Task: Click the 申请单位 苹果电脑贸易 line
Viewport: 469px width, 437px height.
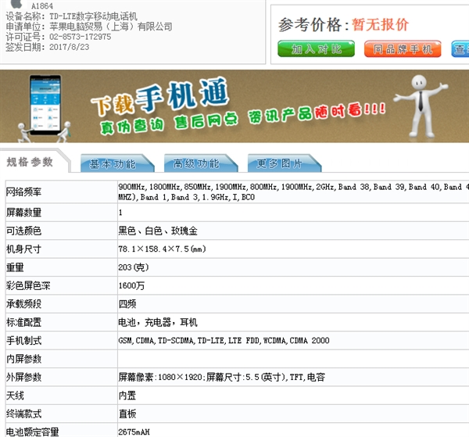Action: pyautogui.click(x=89, y=27)
